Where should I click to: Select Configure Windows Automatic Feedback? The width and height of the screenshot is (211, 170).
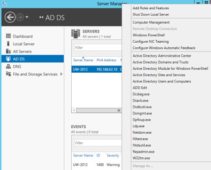[x=164, y=48]
